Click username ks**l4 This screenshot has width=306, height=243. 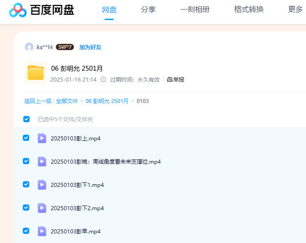(x=45, y=47)
